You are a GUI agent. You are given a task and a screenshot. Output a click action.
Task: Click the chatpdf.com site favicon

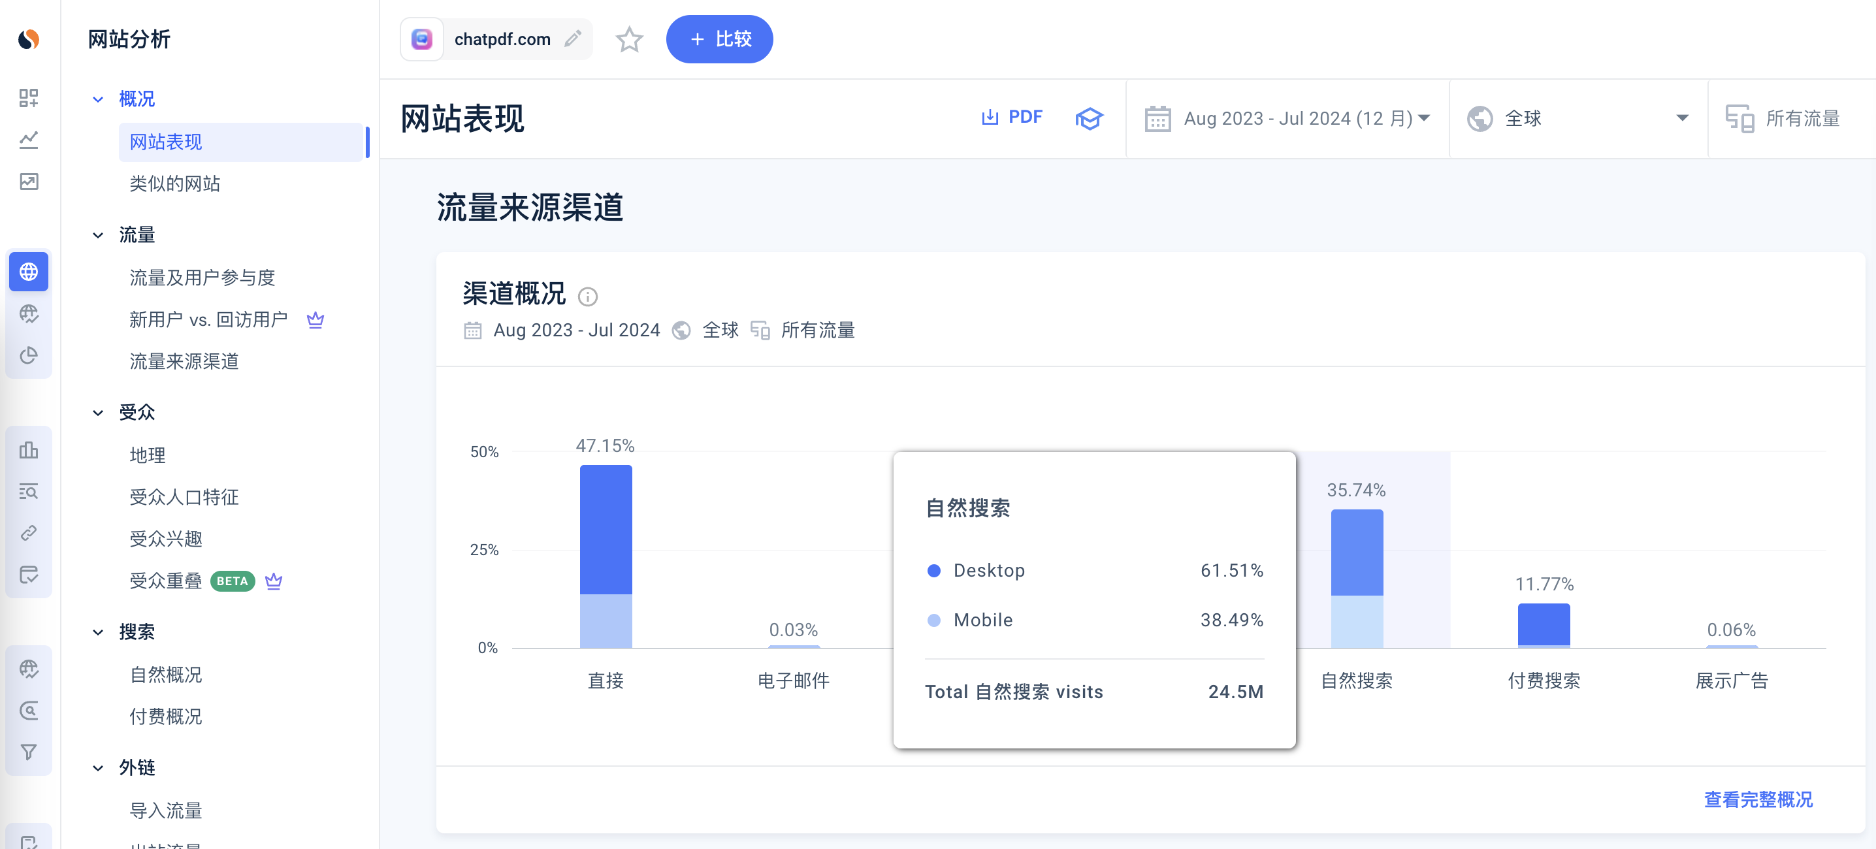tap(422, 39)
